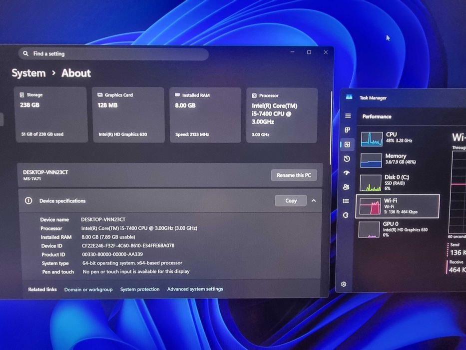Open Task Manager hamburger navigation menu
This screenshot has width=466, height=350.
348,116
